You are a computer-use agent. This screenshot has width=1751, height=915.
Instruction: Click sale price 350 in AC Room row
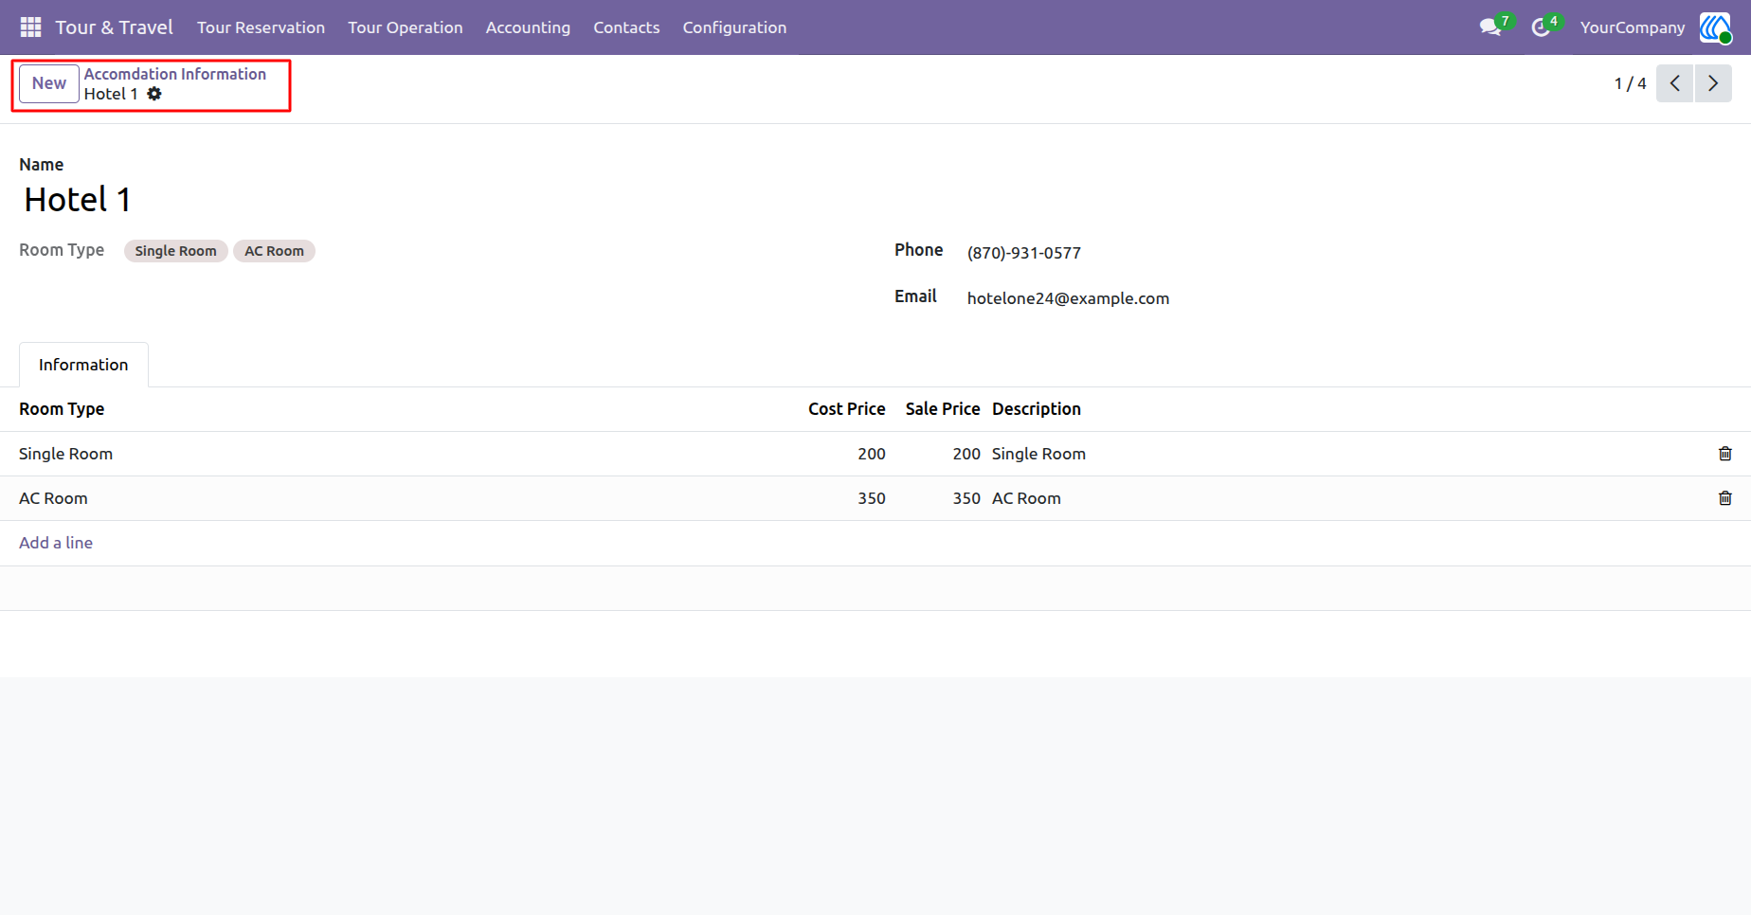click(966, 498)
